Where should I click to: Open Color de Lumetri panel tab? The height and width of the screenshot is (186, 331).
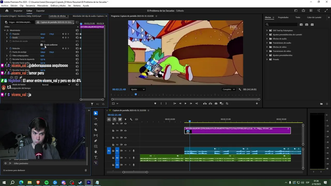314,18
